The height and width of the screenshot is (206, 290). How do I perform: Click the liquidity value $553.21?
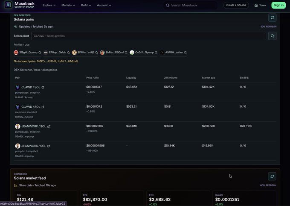click(x=131, y=106)
